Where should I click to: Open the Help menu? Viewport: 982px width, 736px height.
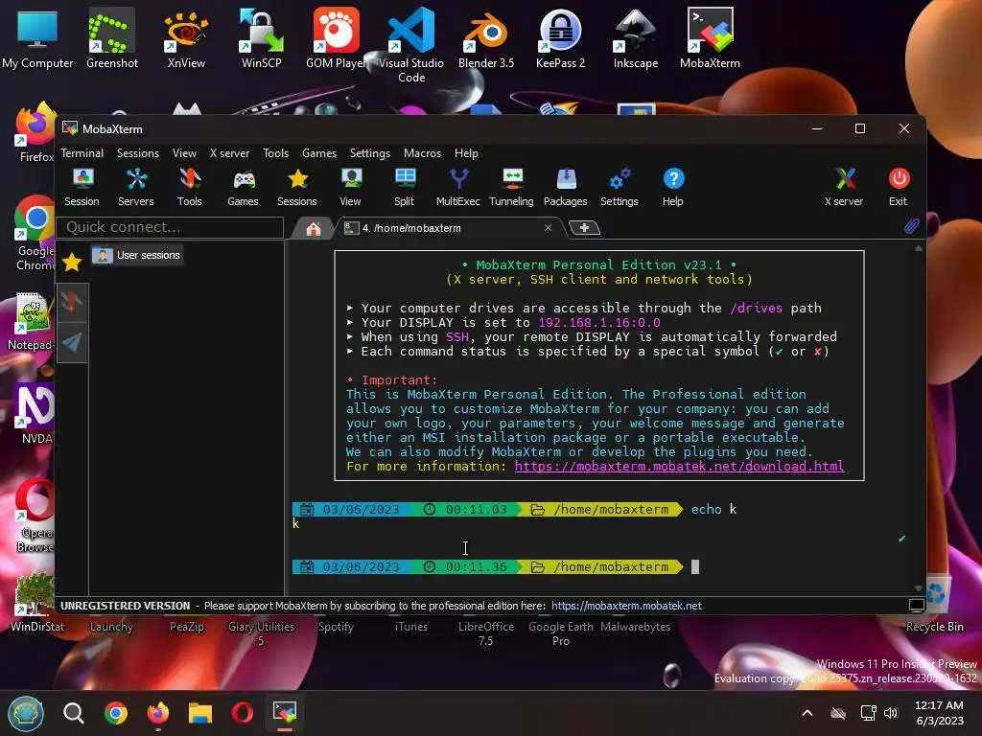466,153
